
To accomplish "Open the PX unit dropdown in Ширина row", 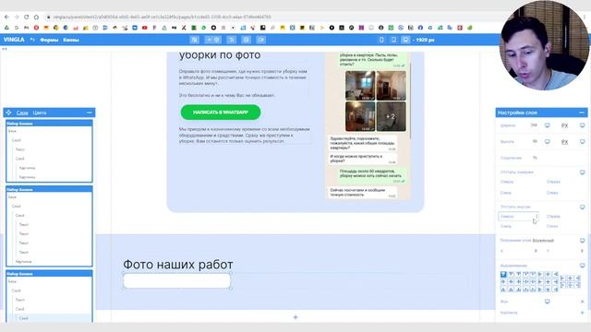I will point(564,125).
